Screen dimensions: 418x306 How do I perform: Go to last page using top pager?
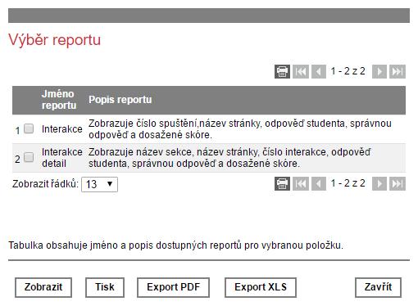coord(398,72)
